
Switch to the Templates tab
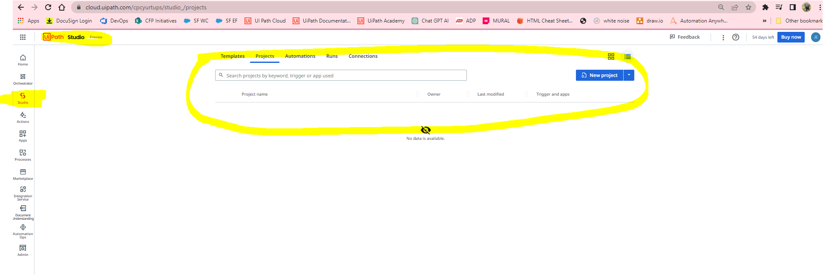[233, 56]
